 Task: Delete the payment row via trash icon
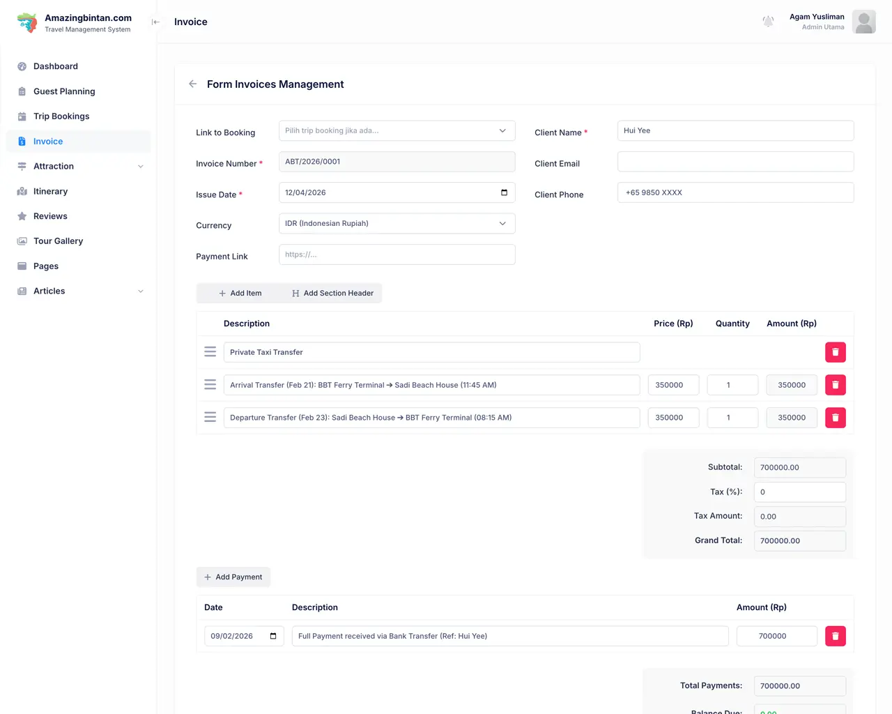pos(835,636)
